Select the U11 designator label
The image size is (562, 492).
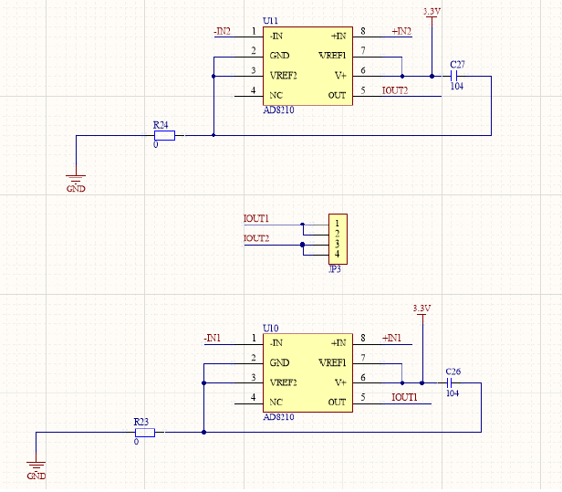[270, 21]
